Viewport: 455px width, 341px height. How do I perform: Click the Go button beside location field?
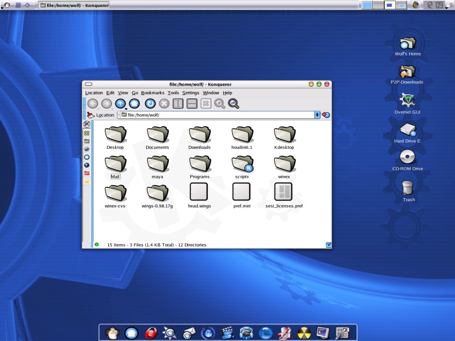coord(326,115)
